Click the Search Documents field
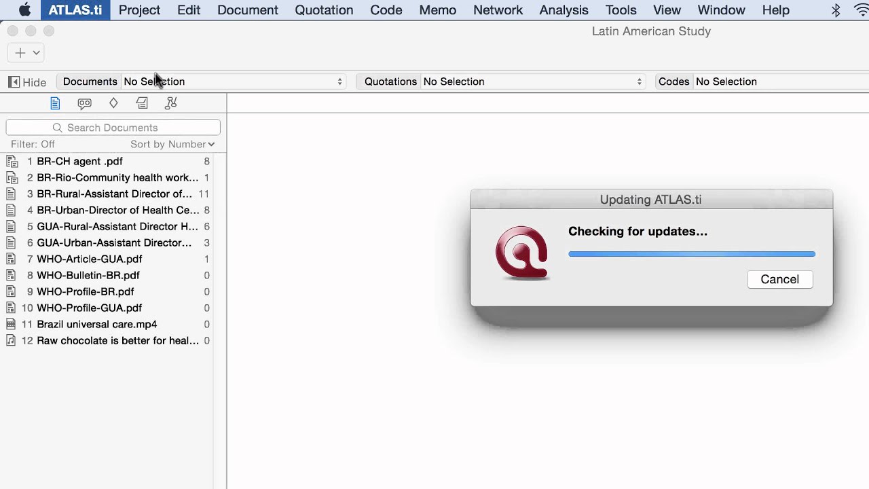 point(113,128)
